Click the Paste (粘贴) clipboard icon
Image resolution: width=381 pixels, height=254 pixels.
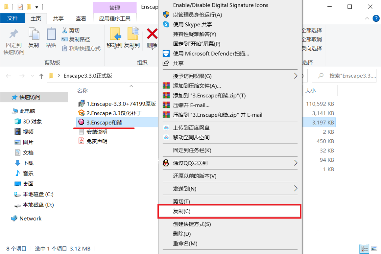pos(51,34)
